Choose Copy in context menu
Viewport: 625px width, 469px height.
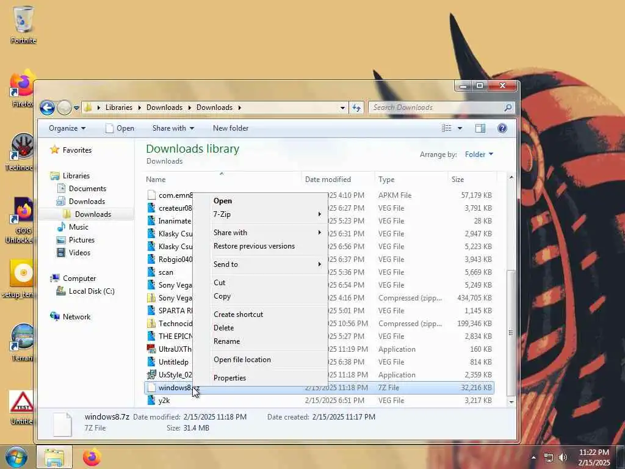[260, 296]
